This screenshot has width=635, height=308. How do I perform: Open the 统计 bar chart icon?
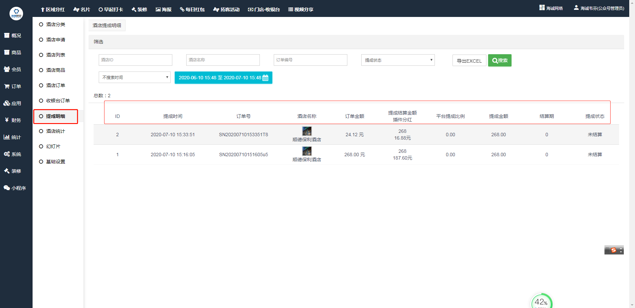coord(7,137)
